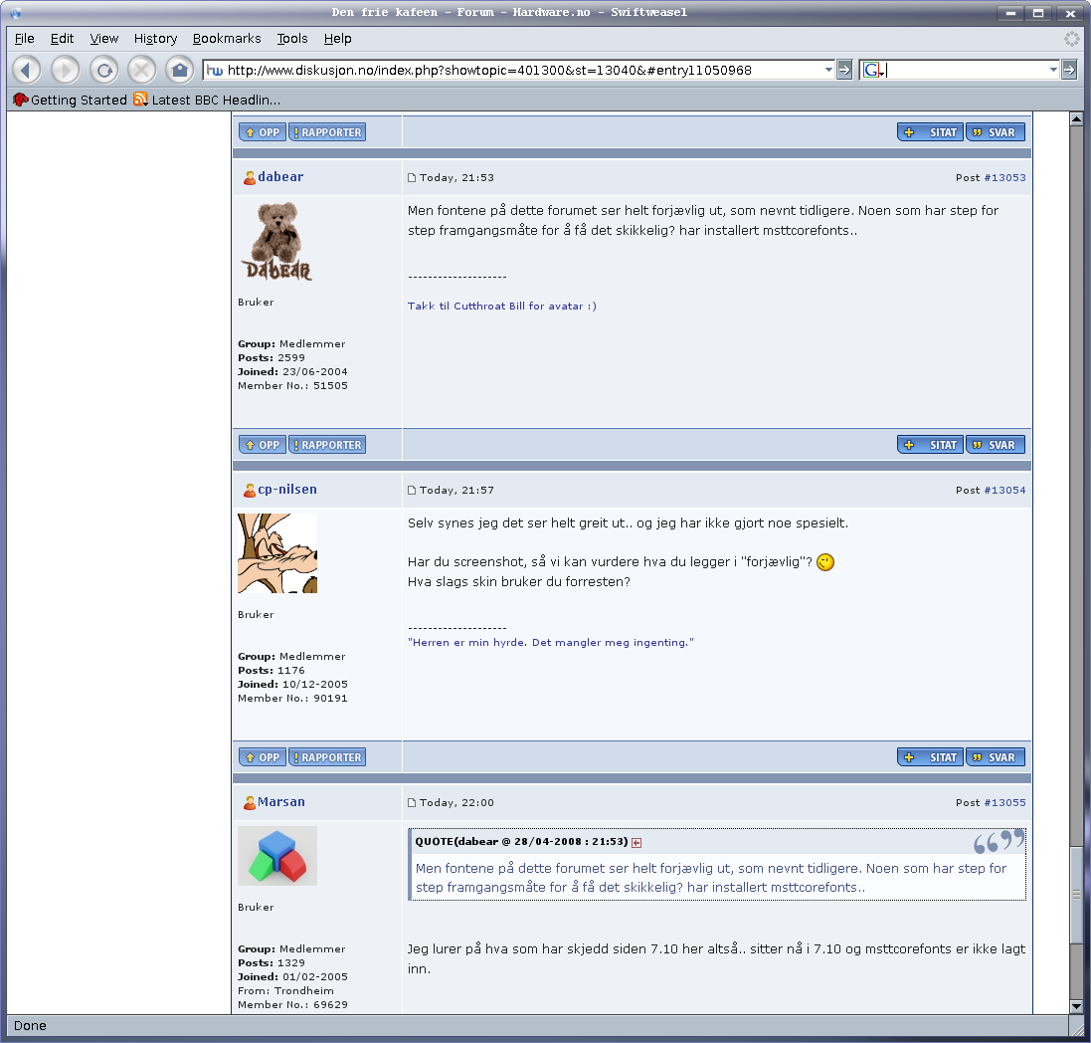
Task: Jump to quoted post via red arrow icon
Action: click(x=636, y=843)
